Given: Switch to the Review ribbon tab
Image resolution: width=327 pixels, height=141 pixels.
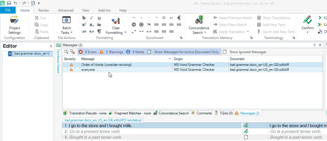Looking at the screenshot, I should point(44,10).
